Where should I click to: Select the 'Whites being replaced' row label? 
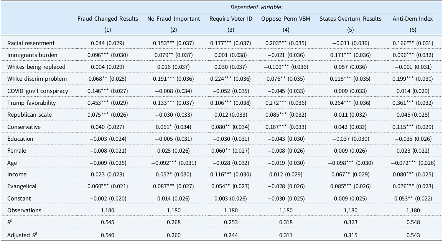[36, 67]
